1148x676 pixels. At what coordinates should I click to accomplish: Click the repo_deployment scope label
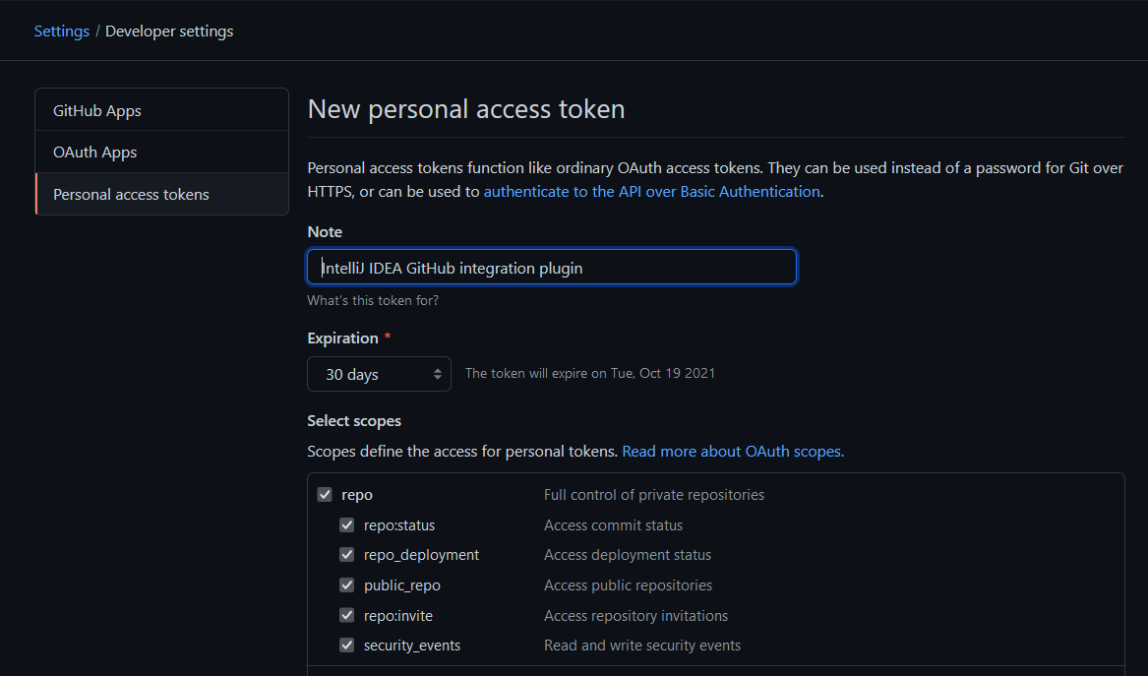[421, 555]
